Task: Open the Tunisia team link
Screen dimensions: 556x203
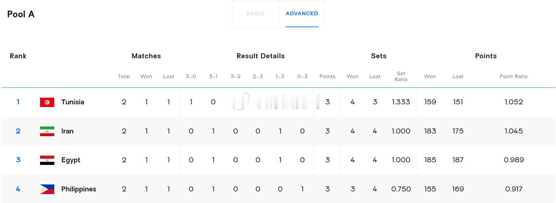Action: coord(72,102)
